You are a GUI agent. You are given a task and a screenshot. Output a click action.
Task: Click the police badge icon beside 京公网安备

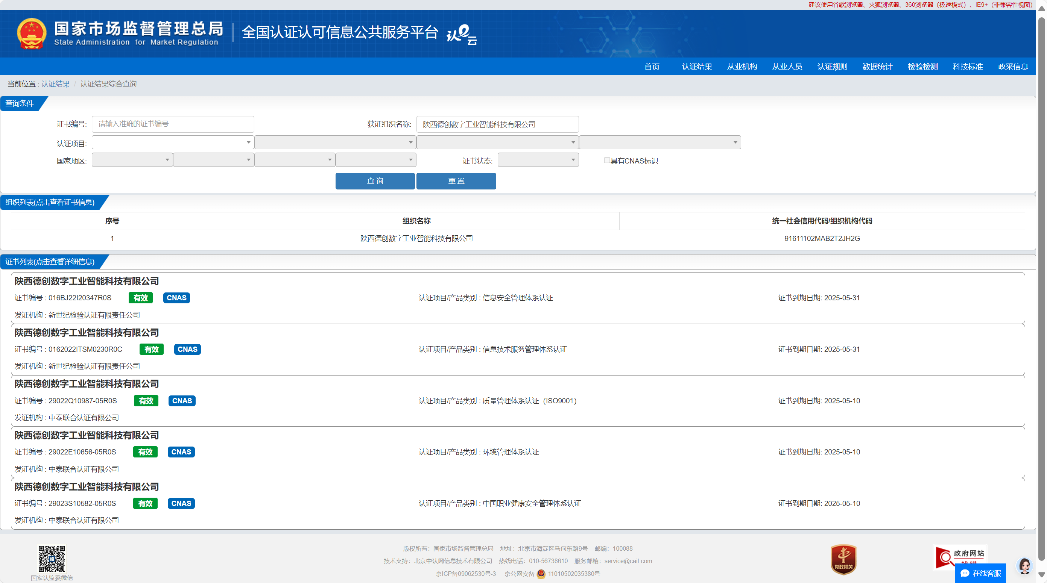coord(541,574)
